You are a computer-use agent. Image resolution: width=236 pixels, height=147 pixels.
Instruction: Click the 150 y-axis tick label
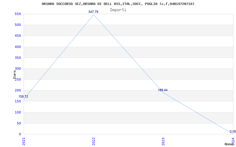pos(18,101)
